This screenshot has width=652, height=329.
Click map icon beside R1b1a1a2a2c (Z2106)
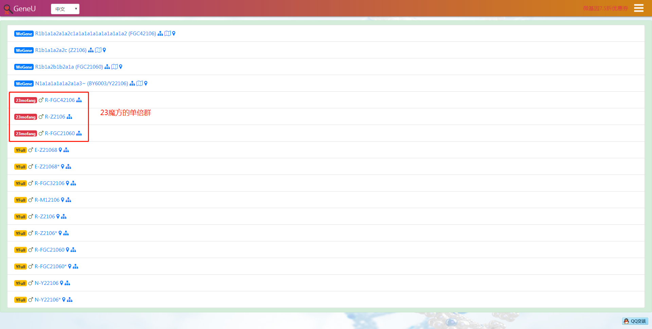click(x=98, y=50)
